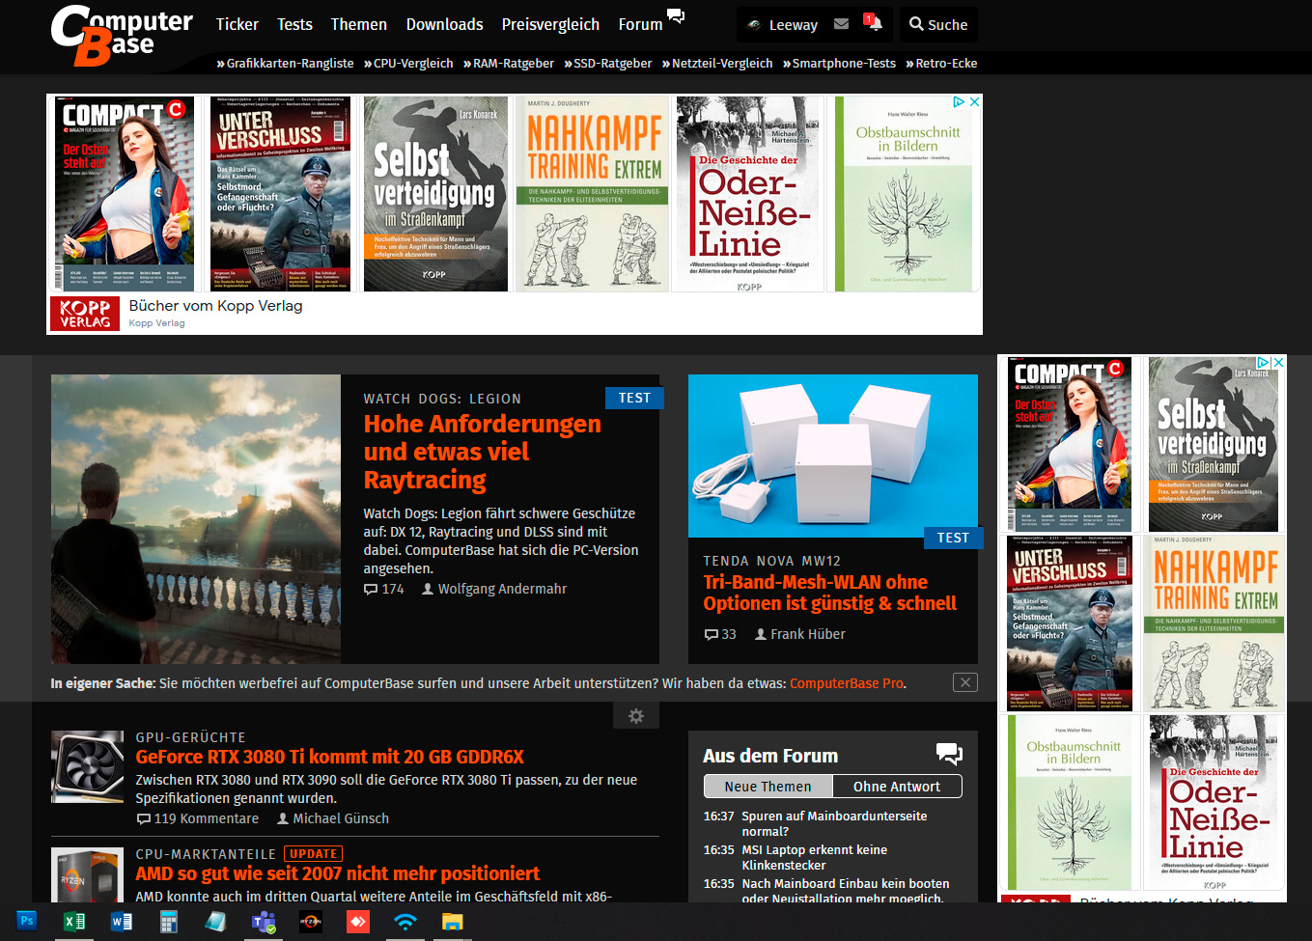
Task: Open Notepad from the taskbar
Action: [215, 921]
